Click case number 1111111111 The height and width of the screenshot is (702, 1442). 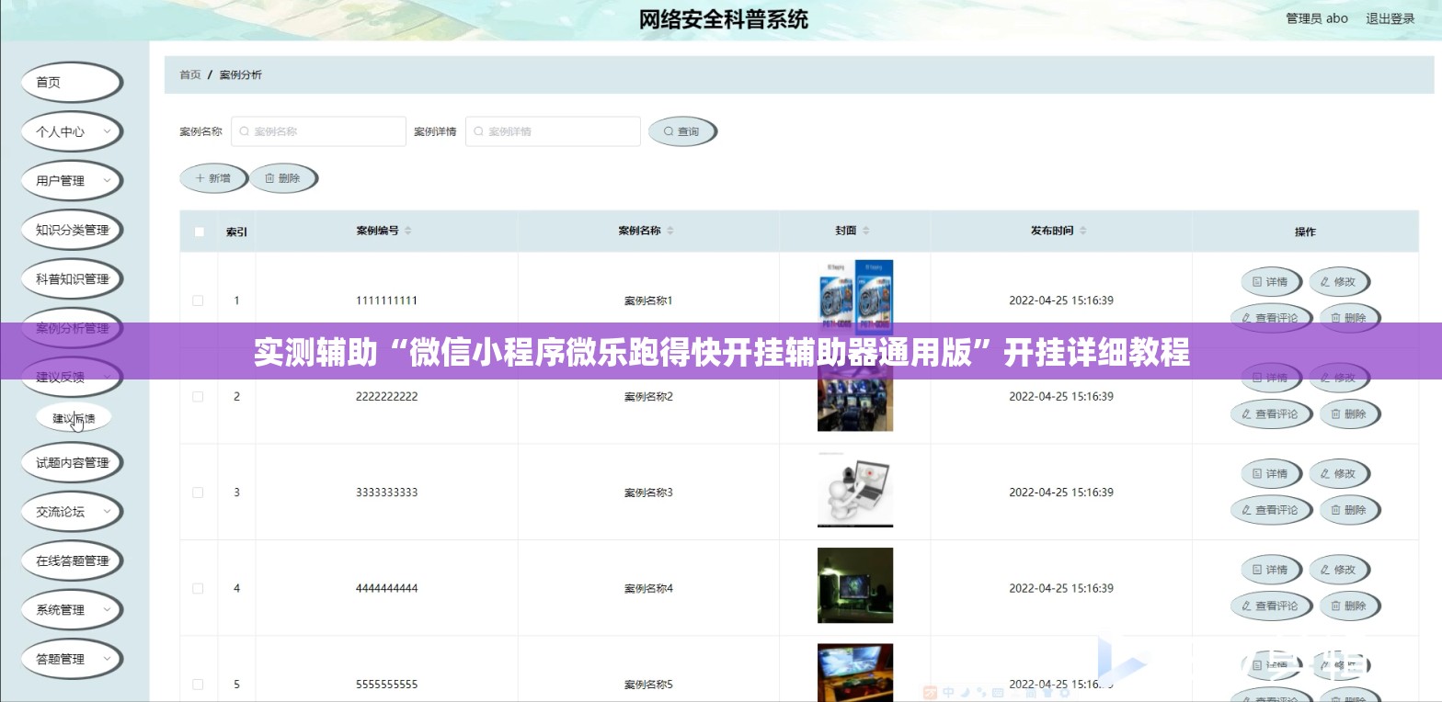pyautogui.click(x=386, y=300)
